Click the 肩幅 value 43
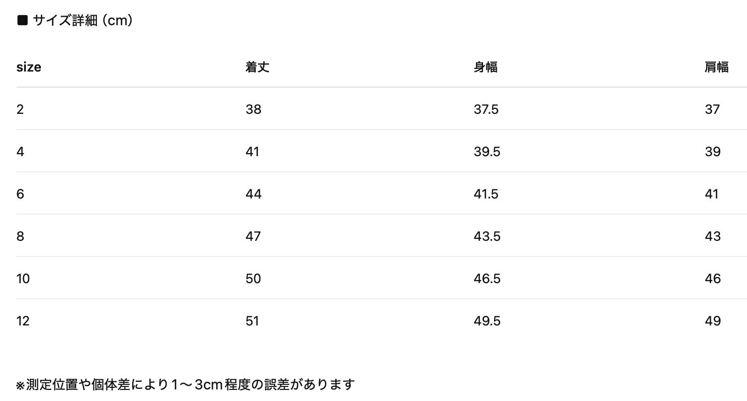The height and width of the screenshot is (401, 747). (713, 236)
